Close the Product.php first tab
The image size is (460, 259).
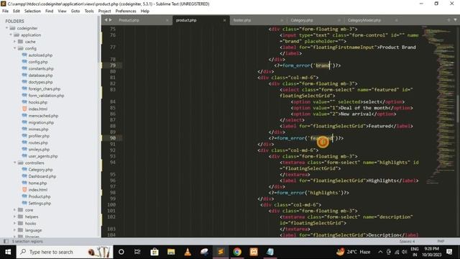(167, 20)
